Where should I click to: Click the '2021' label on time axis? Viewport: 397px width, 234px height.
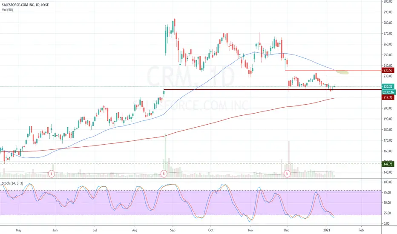(x=327, y=230)
